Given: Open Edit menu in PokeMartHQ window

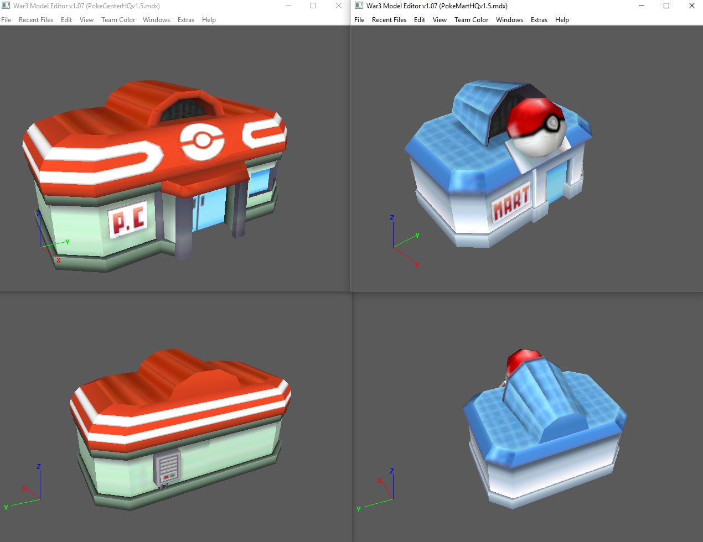Looking at the screenshot, I should tap(420, 20).
